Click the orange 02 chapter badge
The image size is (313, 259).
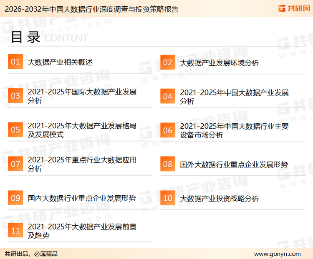168,62
